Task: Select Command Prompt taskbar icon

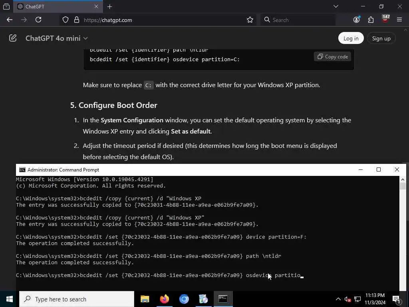Action: [x=223, y=299]
